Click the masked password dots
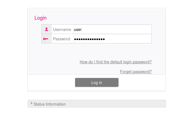The width and height of the screenshot is (189, 115). click(89, 39)
